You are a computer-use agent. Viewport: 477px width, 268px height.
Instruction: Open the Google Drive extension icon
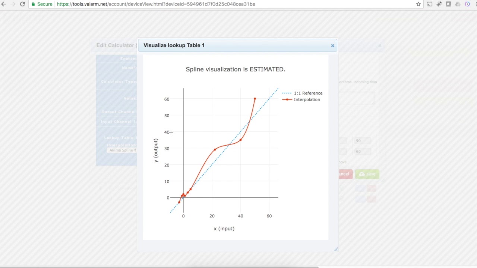(x=458, y=4)
